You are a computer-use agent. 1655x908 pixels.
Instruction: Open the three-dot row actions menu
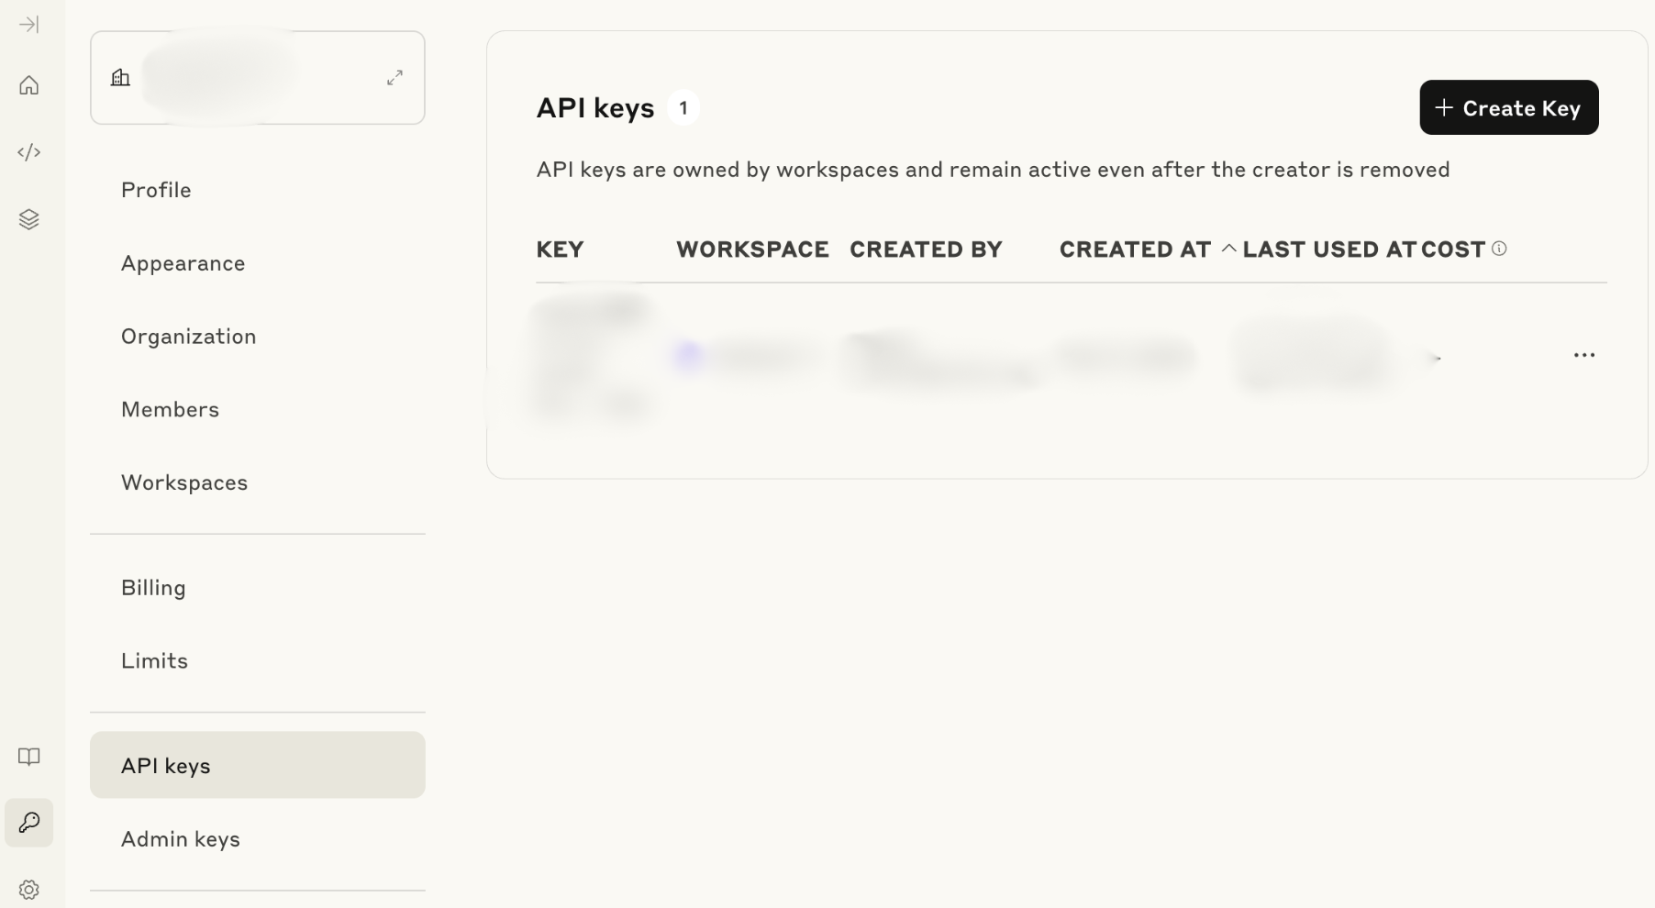pyautogui.click(x=1583, y=355)
